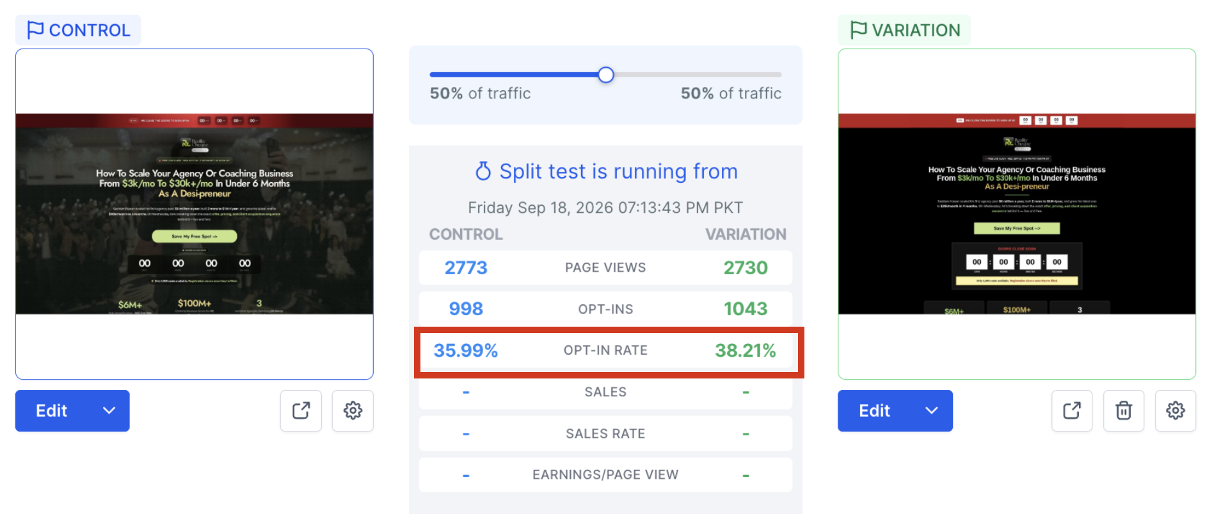Click the stopwatch icon beside split test heading
This screenshot has height=514, width=1221.
pyautogui.click(x=483, y=171)
